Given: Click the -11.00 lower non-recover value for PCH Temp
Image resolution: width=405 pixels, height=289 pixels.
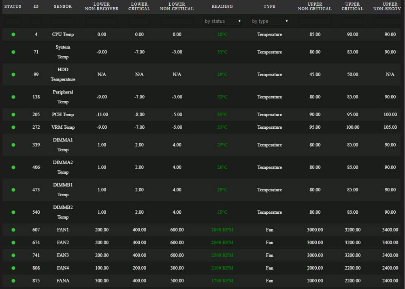Looking at the screenshot, I should point(102,114).
